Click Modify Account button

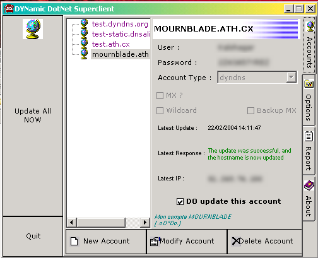(x=187, y=242)
